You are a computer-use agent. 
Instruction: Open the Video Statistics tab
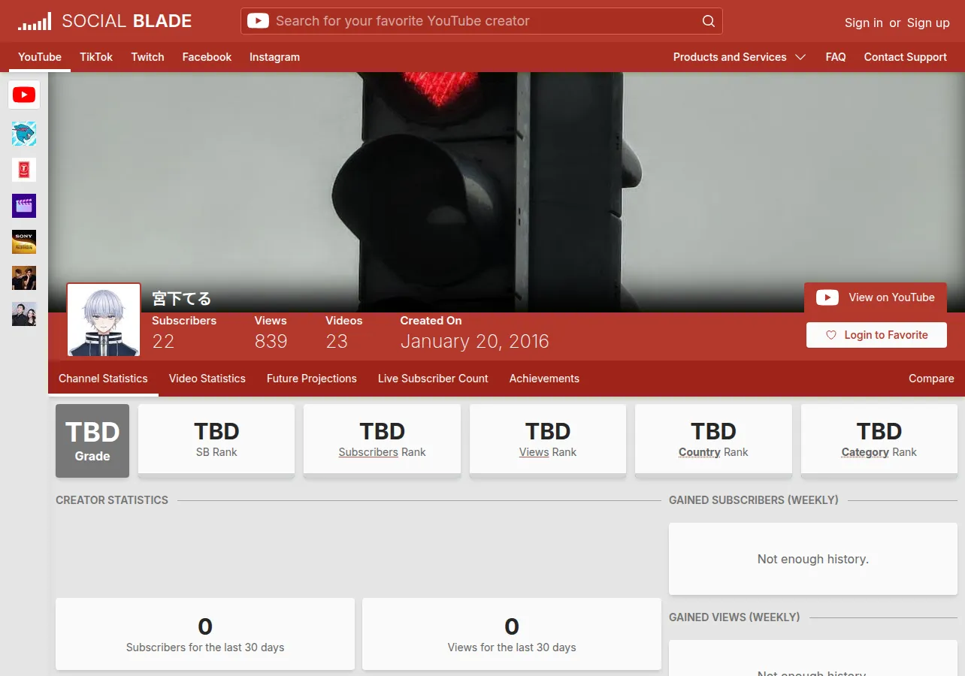207,379
